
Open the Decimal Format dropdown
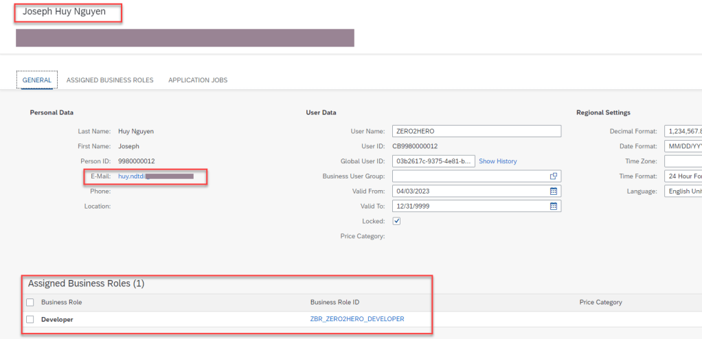click(x=682, y=131)
